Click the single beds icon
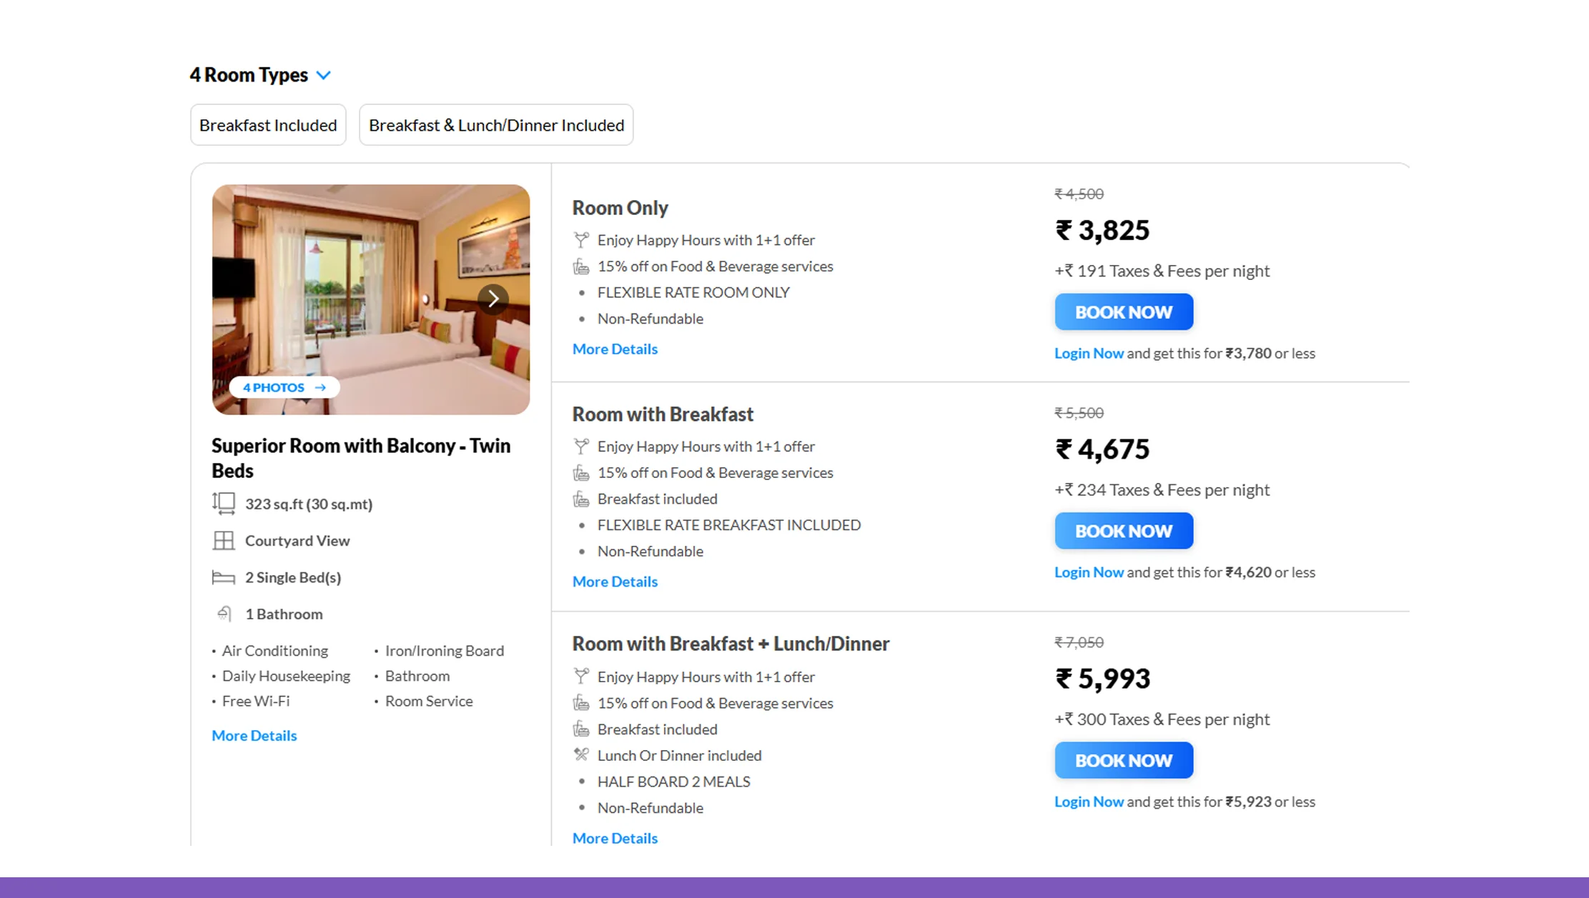 (224, 577)
